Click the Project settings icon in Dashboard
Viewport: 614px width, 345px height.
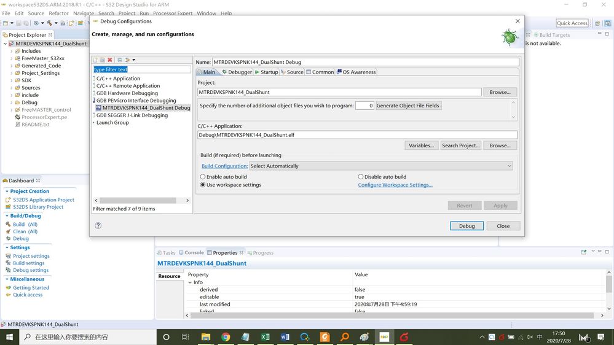(8, 256)
